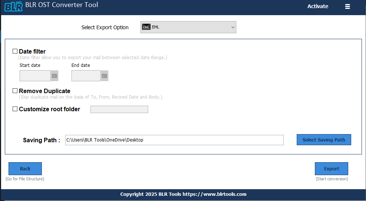366x201 pixels.
Task: Tick the Remove Duplicate checkbox
Action: click(15, 91)
